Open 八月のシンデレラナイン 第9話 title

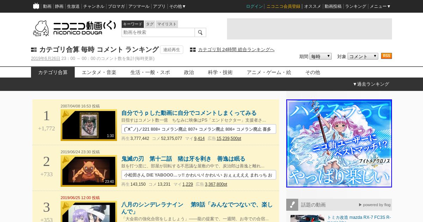[x=197, y=208]
